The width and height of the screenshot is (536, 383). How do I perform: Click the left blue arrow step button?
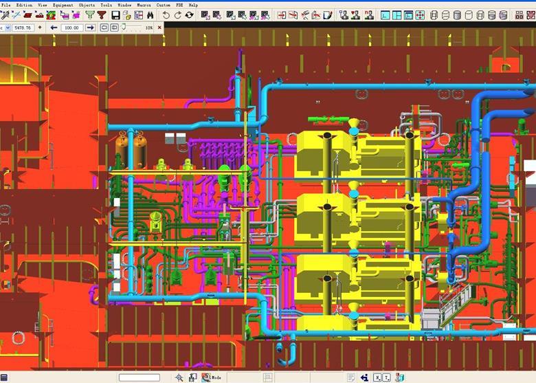click(54, 28)
